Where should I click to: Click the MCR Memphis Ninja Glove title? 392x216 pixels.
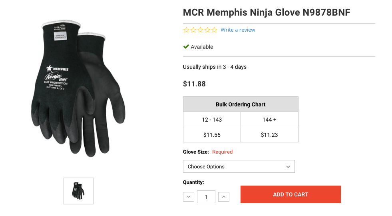point(267,12)
